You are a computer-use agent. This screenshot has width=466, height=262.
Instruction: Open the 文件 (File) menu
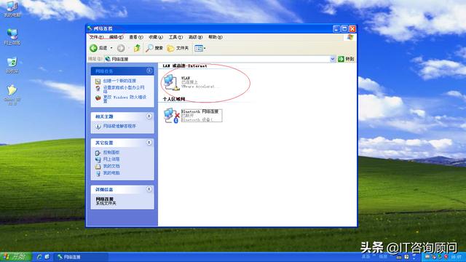96,37
